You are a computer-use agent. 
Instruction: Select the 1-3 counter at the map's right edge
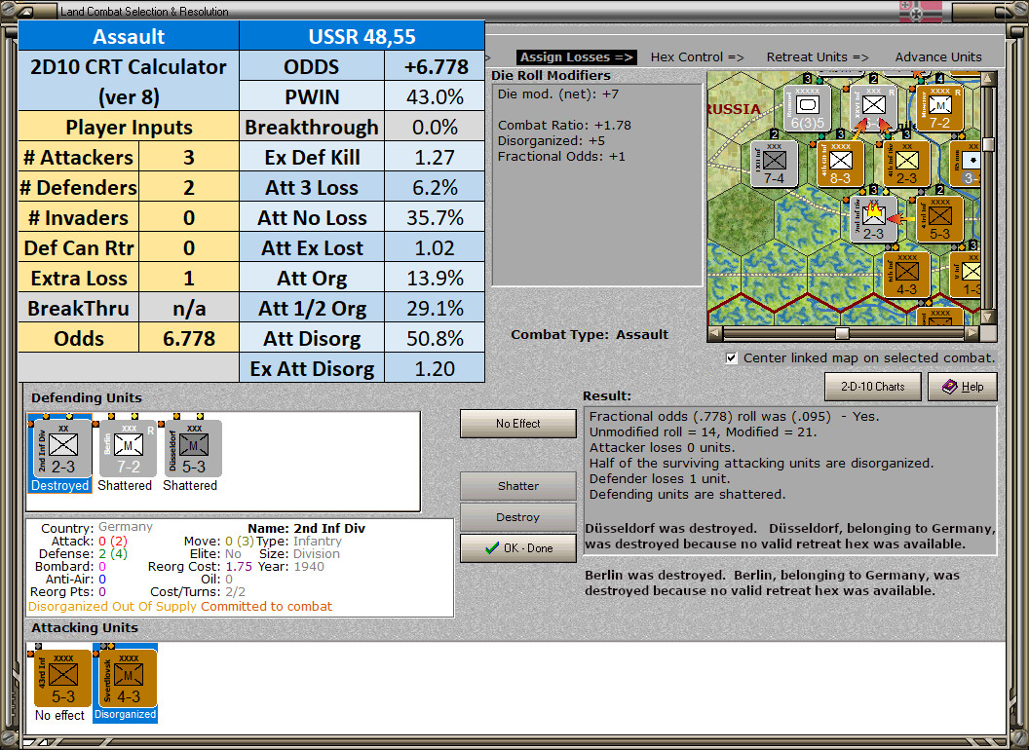(966, 276)
